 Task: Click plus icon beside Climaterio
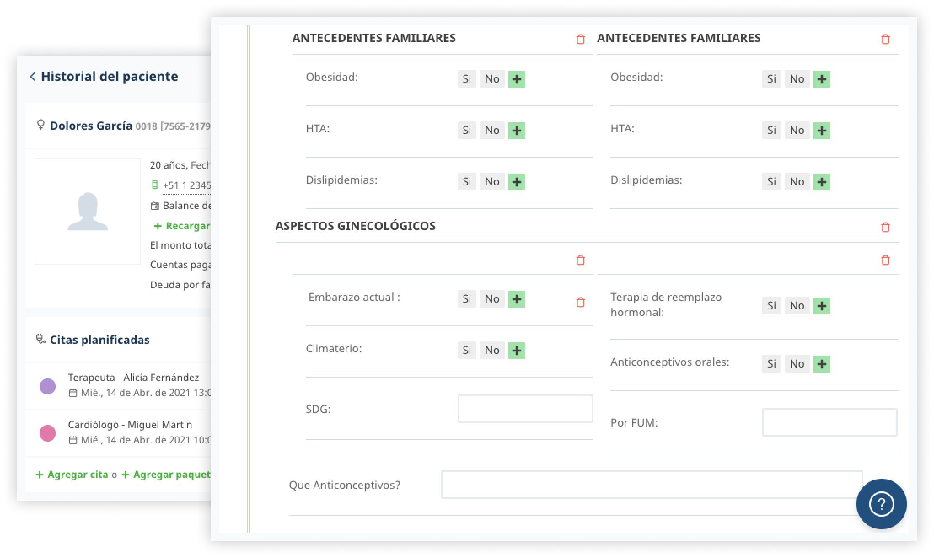click(516, 350)
